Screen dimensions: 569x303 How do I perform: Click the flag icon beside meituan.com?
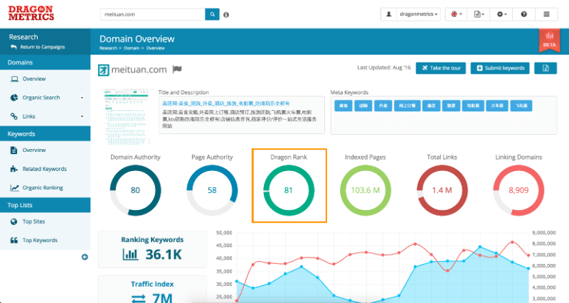coord(177,69)
